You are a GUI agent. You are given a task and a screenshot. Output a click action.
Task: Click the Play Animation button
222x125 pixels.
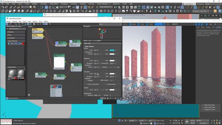tap(176, 120)
